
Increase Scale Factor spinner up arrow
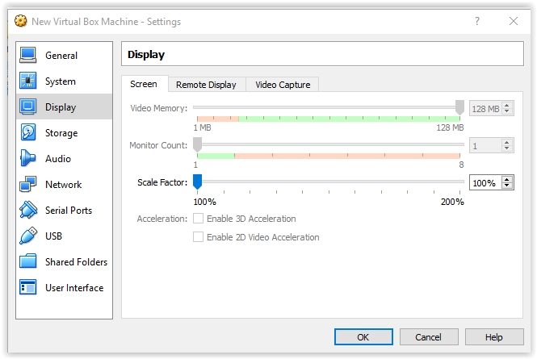click(507, 179)
